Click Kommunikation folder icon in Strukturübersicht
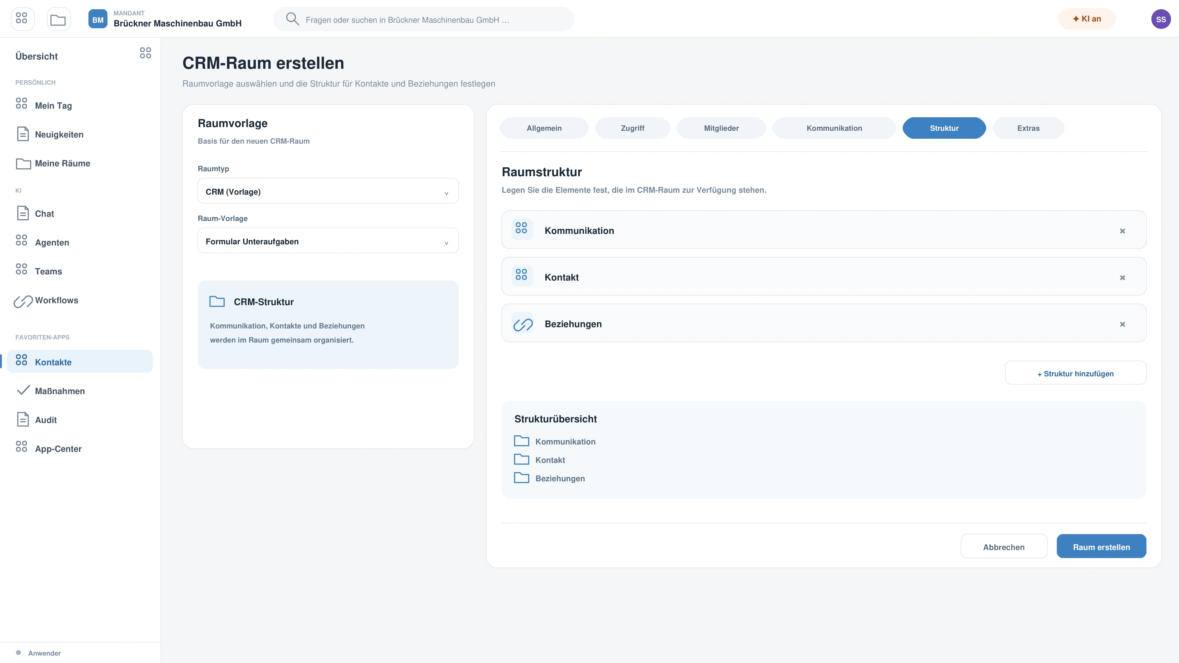Viewport: 1179px width, 663px height. (521, 441)
